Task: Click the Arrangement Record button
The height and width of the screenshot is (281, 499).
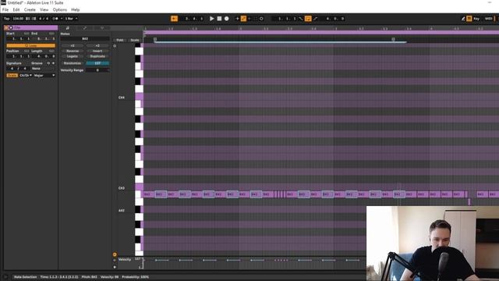Action: pyautogui.click(x=227, y=19)
